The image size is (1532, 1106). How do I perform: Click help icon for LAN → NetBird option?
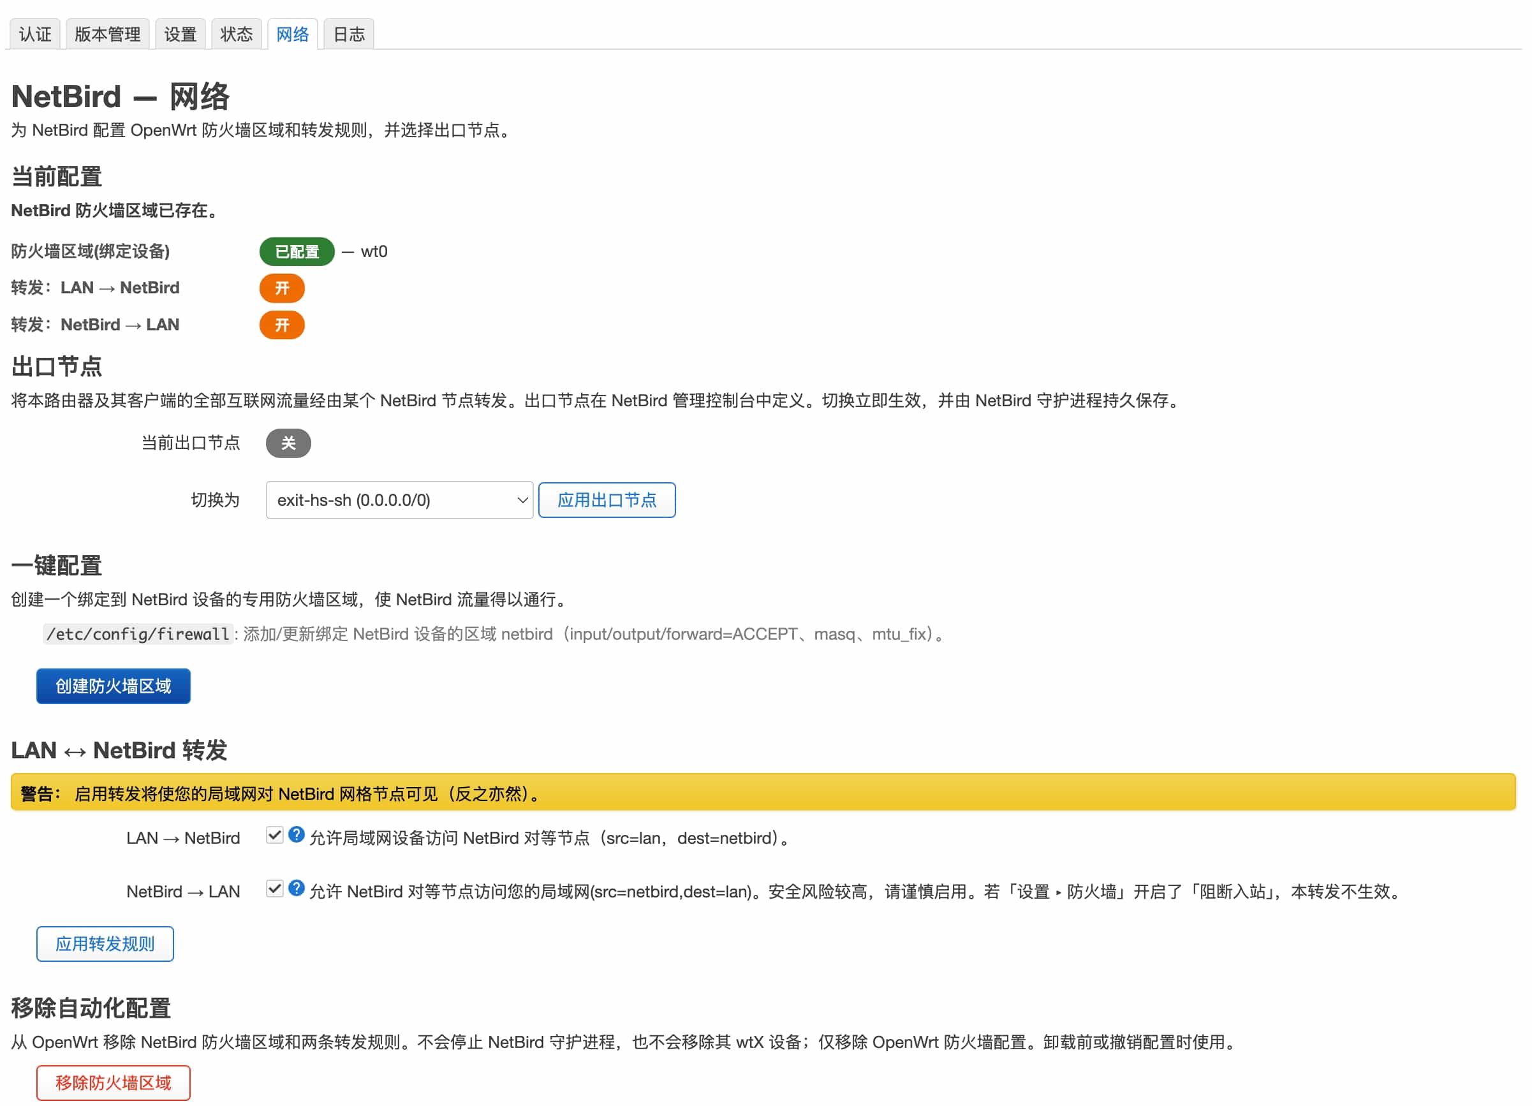[x=297, y=834]
